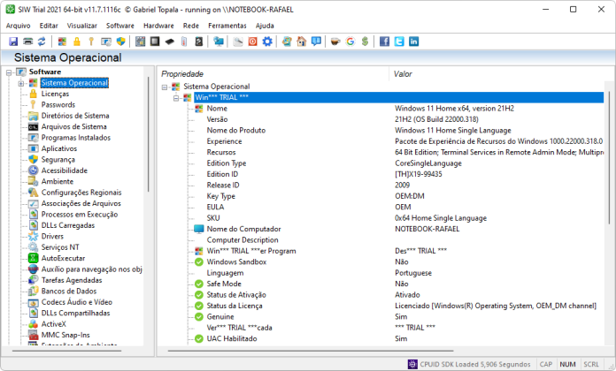Click the thermometer sensors toolbar icon
Viewport: 616px width, 371px height.
[x=184, y=42]
